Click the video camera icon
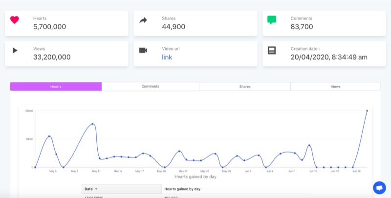 [x=143, y=51]
